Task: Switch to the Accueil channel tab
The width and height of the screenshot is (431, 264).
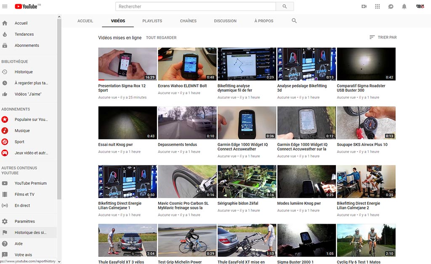Action: coord(85,21)
